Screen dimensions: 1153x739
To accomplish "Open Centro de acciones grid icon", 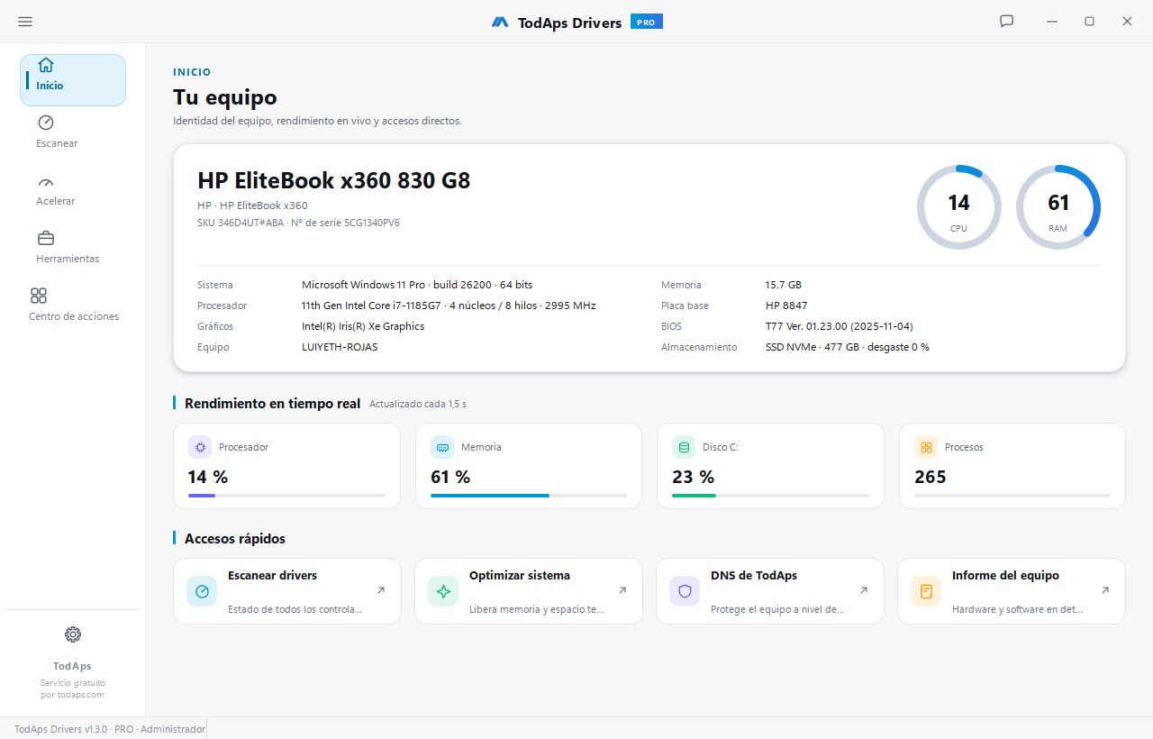I will point(39,296).
